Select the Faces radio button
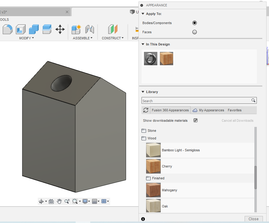The image size is (269, 223). 194,32
